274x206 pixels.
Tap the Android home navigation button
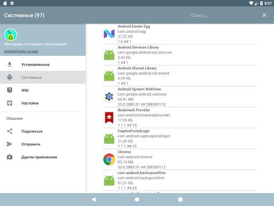tap(137, 200)
